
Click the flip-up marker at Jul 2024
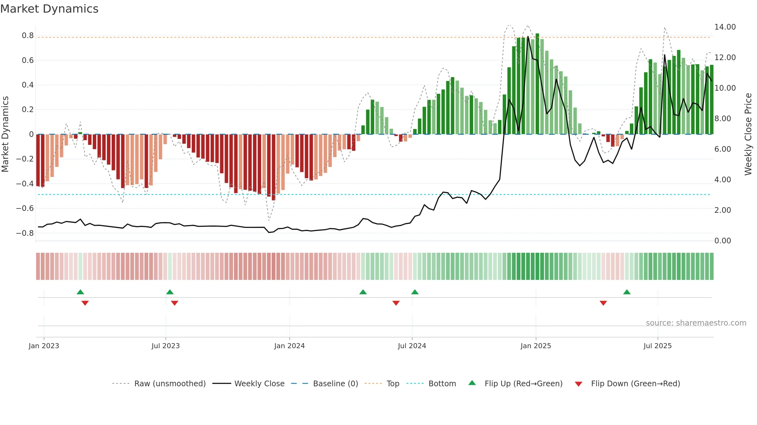pyautogui.click(x=415, y=292)
